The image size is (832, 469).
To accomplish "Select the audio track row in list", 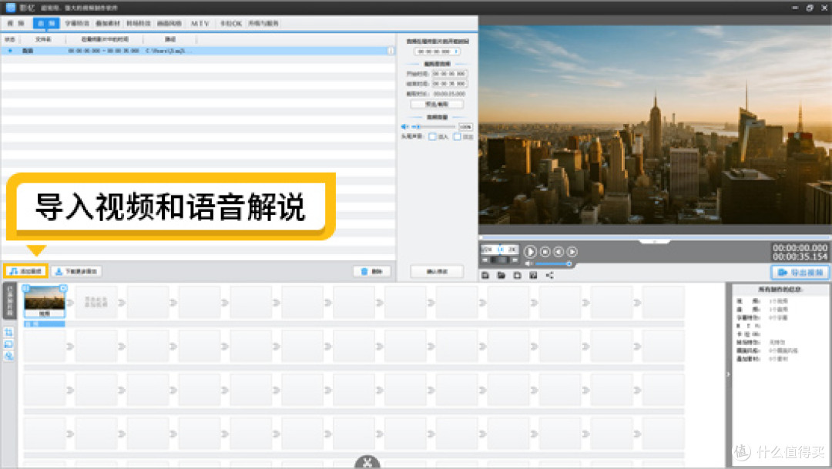I will [197, 51].
